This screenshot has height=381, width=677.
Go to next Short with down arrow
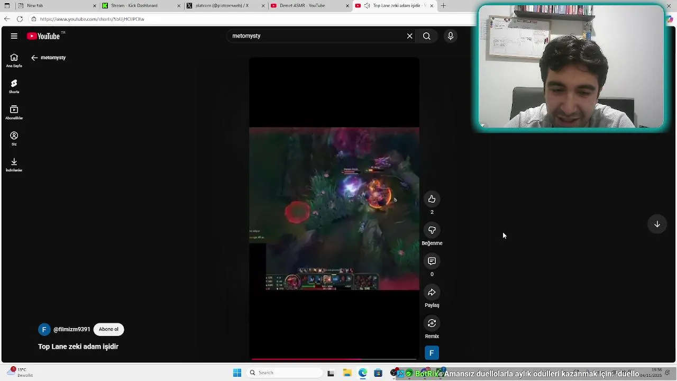tap(657, 224)
